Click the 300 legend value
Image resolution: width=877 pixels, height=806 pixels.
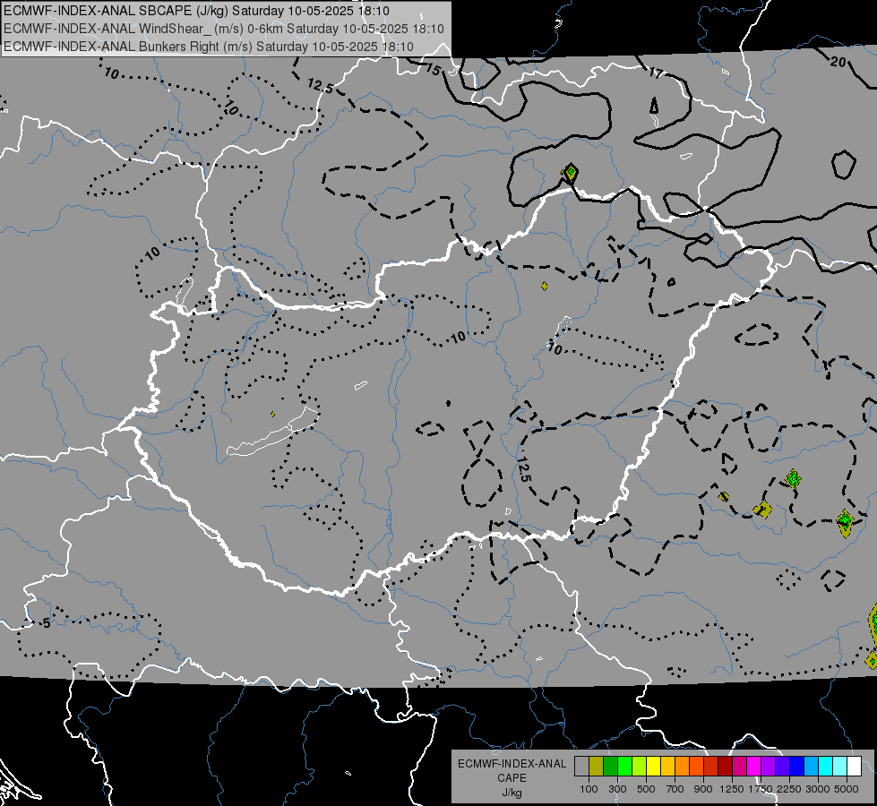617,789
